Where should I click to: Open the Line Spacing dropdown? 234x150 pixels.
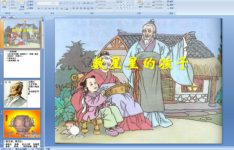click(x=92, y=3)
